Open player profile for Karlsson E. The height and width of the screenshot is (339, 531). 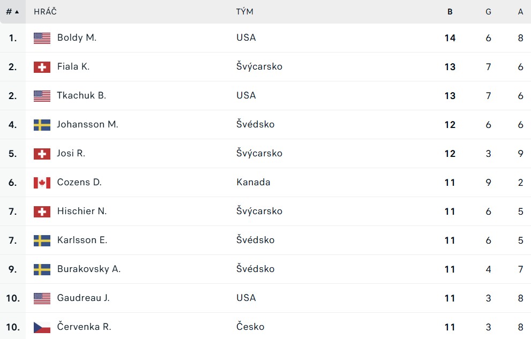pyautogui.click(x=82, y=240)
